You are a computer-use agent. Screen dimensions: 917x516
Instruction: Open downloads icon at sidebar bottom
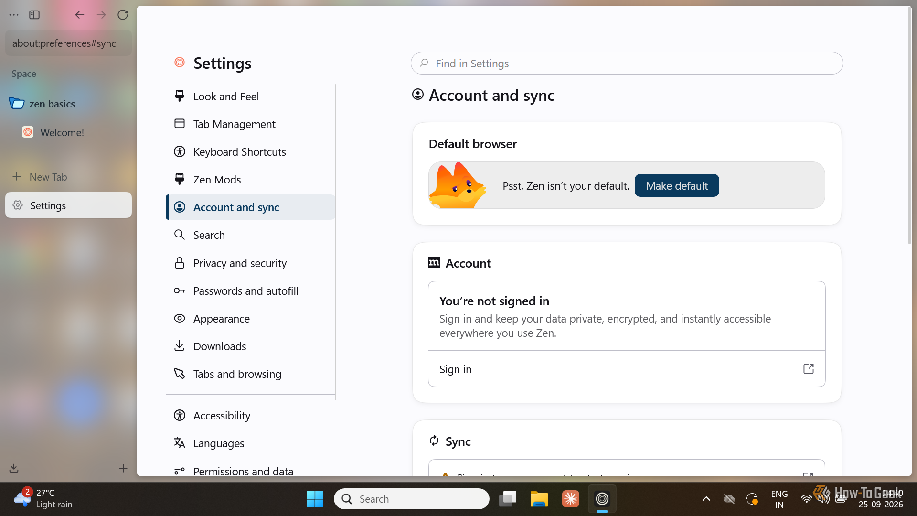(x=14, y=468)
